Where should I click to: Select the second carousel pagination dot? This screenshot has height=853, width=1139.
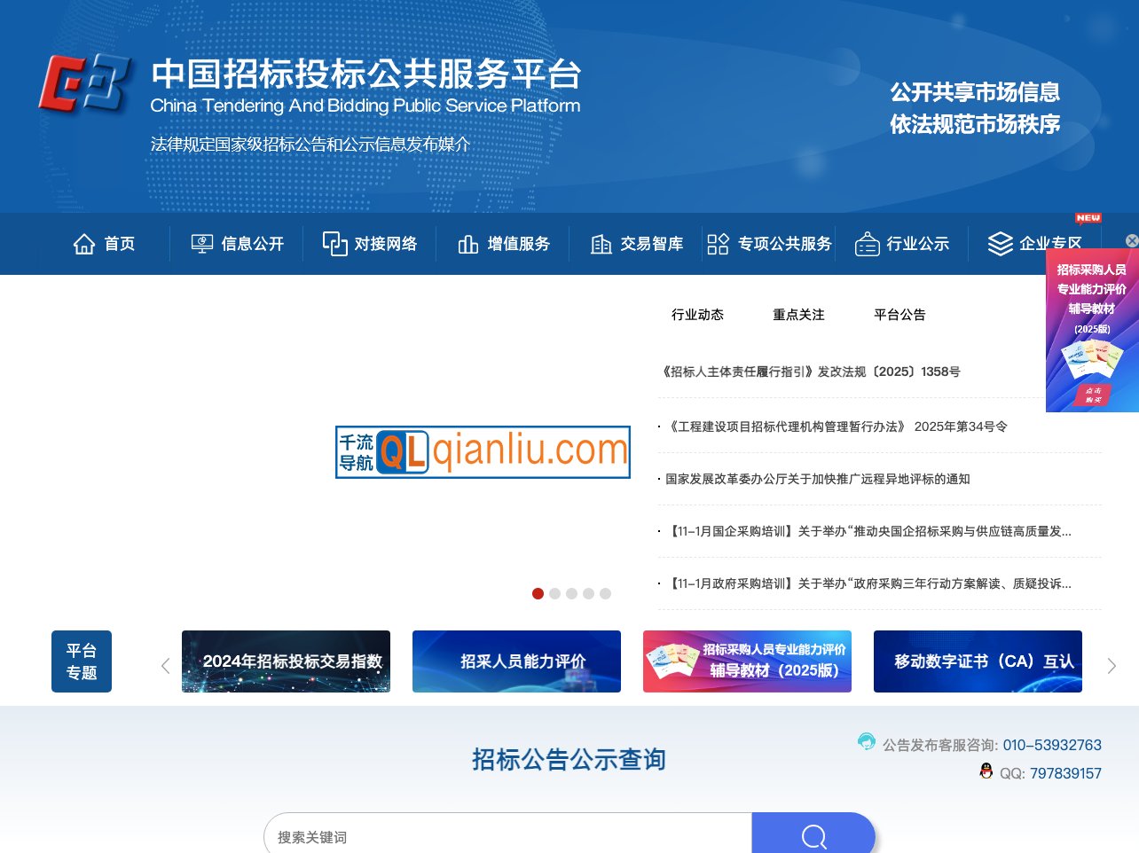tap(555, 593)
